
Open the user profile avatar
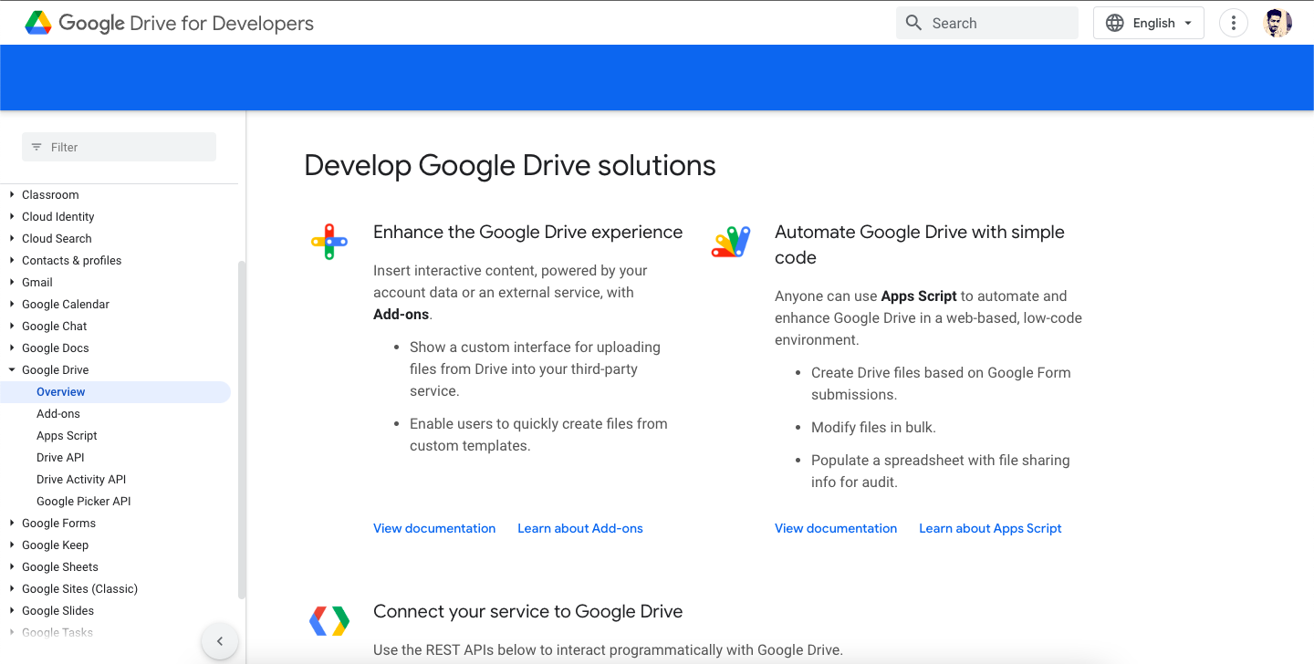click(1277, 23)
